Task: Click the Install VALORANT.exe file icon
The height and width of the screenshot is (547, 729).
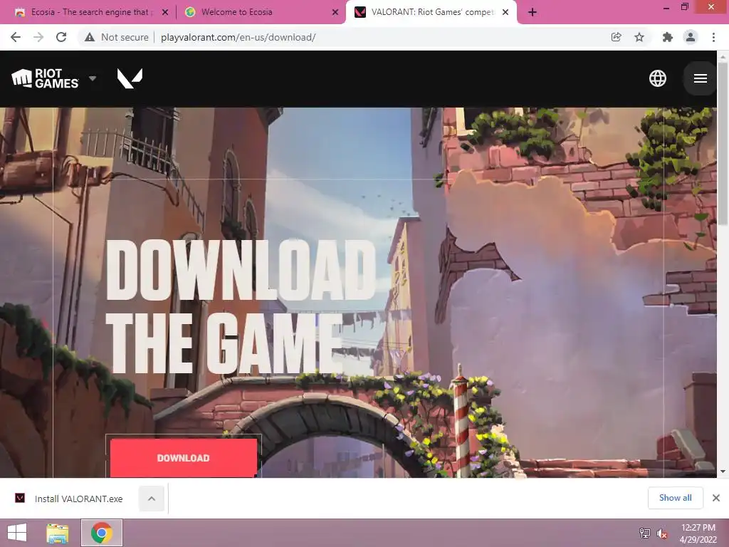Action: [20, 498]
